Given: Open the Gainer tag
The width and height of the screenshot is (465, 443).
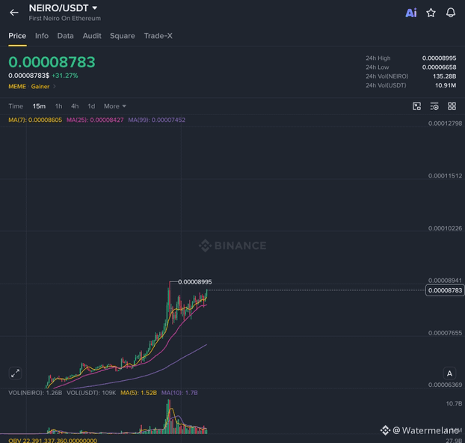Looking at the screenshot, I should tap(40, 86).
